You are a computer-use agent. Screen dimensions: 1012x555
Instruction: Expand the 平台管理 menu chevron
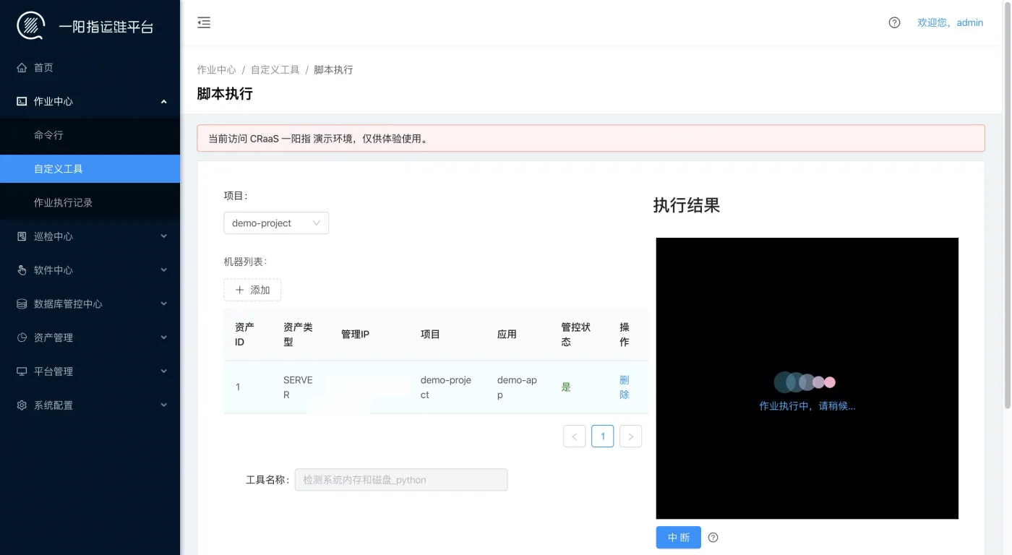(163, 371)
